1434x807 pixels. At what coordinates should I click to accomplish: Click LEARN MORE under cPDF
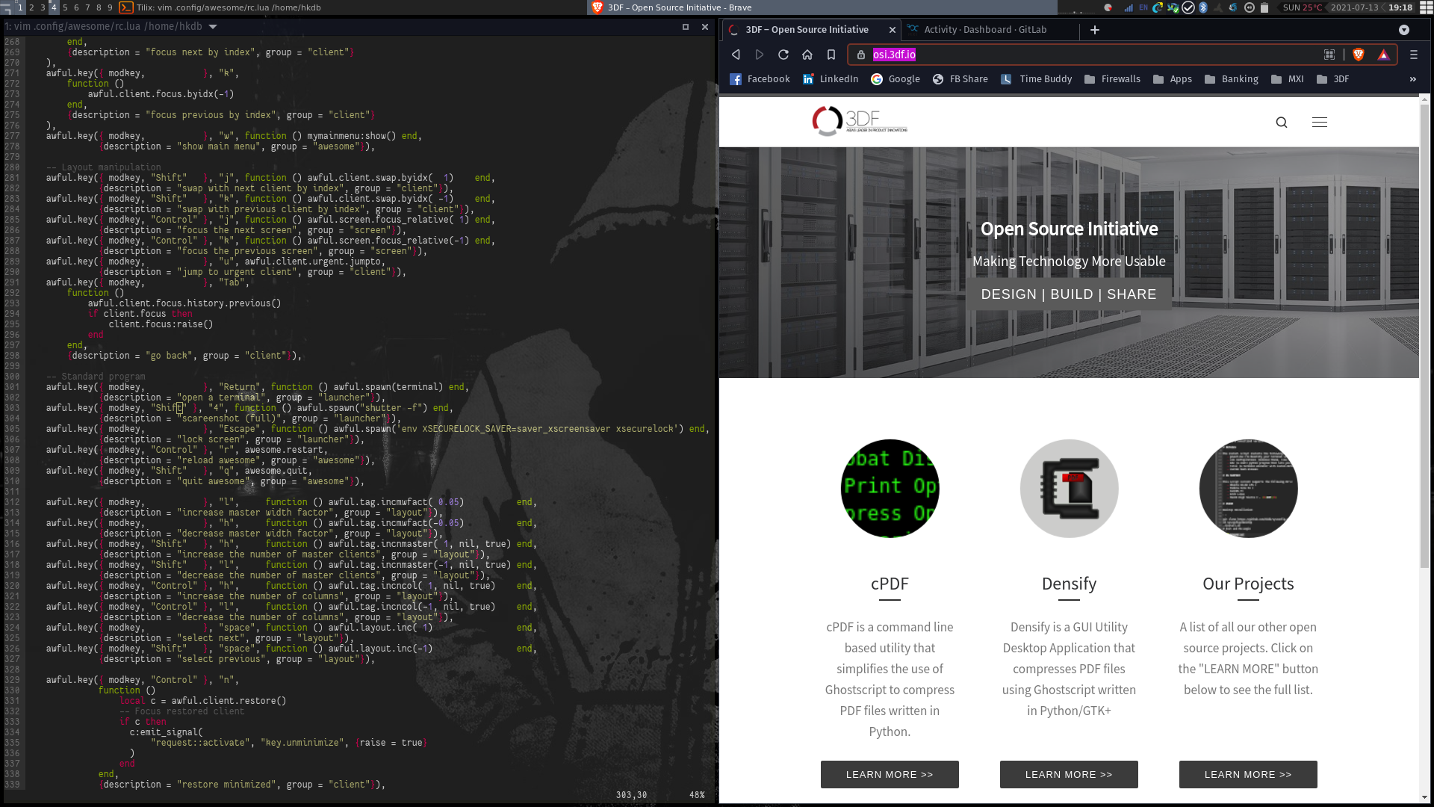pos(890,775)
